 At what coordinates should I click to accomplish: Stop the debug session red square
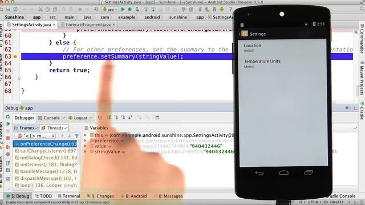pos(8,138)
